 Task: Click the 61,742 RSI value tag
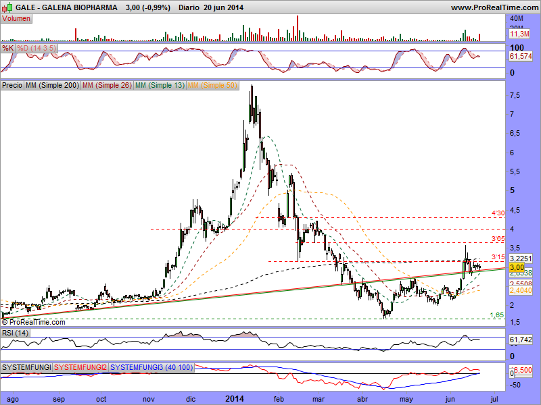pos(521,340)
